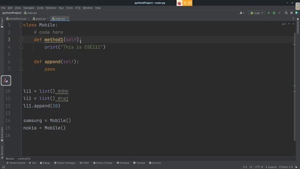Collapse append method fold marker line 6

pyautogui.click(x=21, y=61)
